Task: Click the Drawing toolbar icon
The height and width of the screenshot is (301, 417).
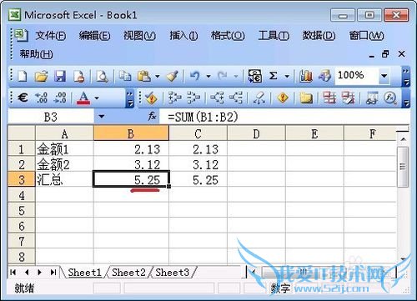Action: [324, 76]
